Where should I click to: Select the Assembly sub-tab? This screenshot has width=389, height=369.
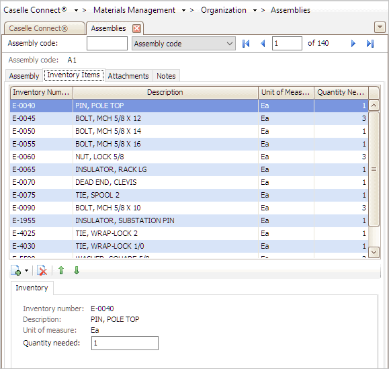tap(24, 76)
